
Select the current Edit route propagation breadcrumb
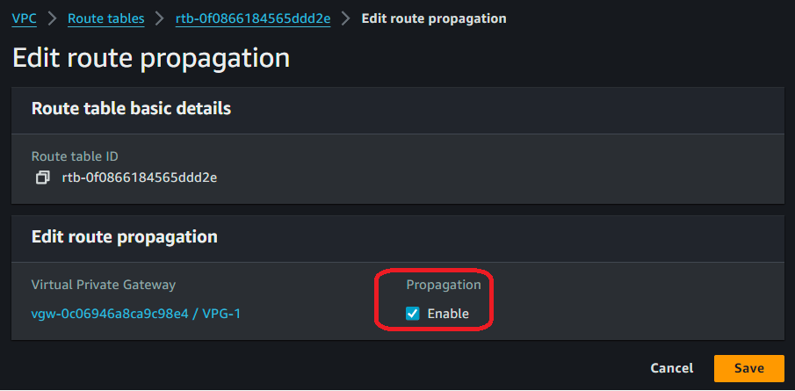(434, 18)
